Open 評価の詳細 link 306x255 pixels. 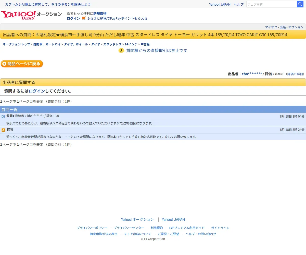(x=295, y=74)
